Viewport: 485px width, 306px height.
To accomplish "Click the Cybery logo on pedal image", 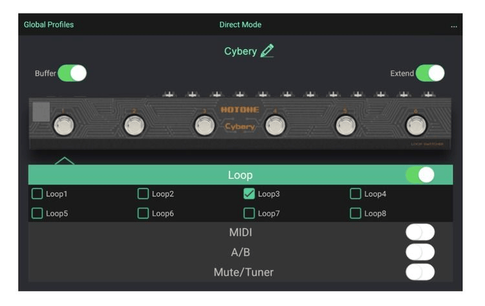I will [x=240, y=127].
